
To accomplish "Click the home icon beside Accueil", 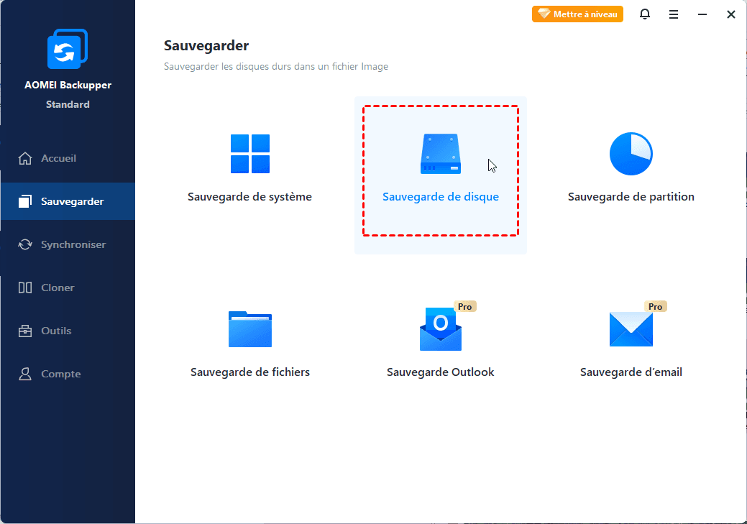I will coord(24,158).
